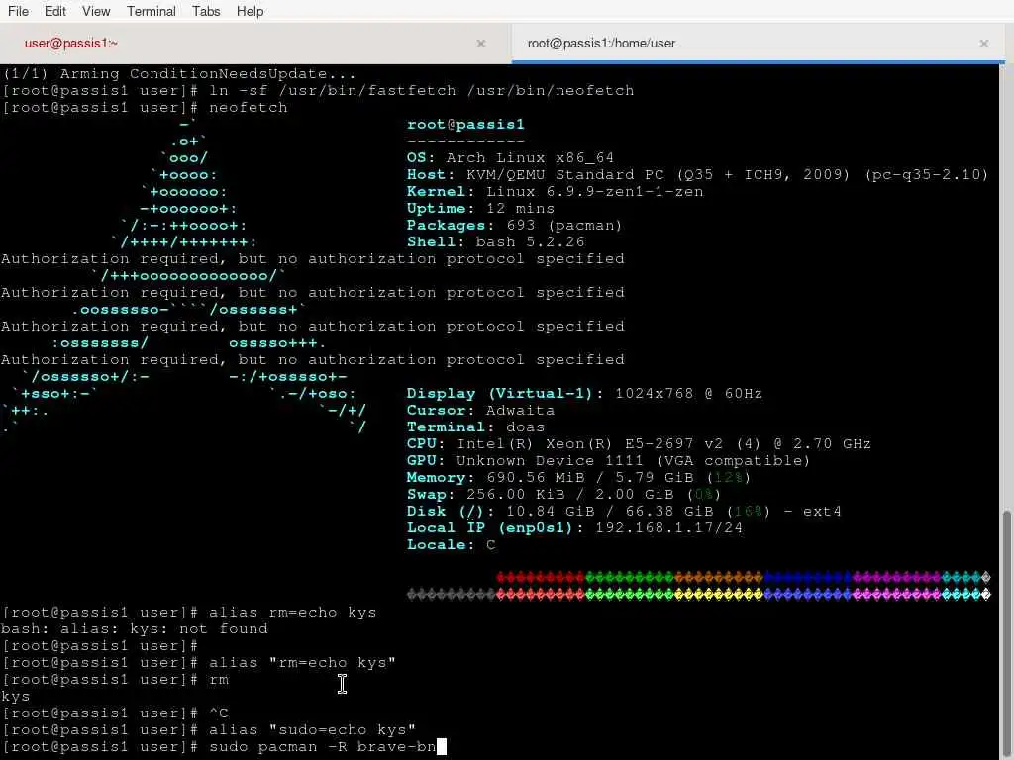Screen dimensions: 1014x760
Task: Click the 'Shell: bash 5.2.26' line
Action: (495, 241)
